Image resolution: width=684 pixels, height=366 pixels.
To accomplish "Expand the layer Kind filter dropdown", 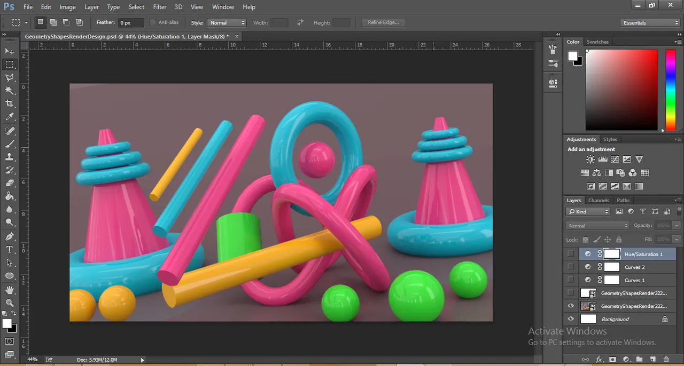I will [x=588, y=211].
